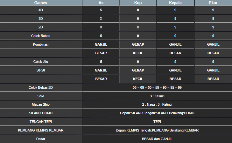This screenshot has width=232, height=143.
Task: Click GENAP in 50-50 Kop cell
Action: tap(138, 70)
